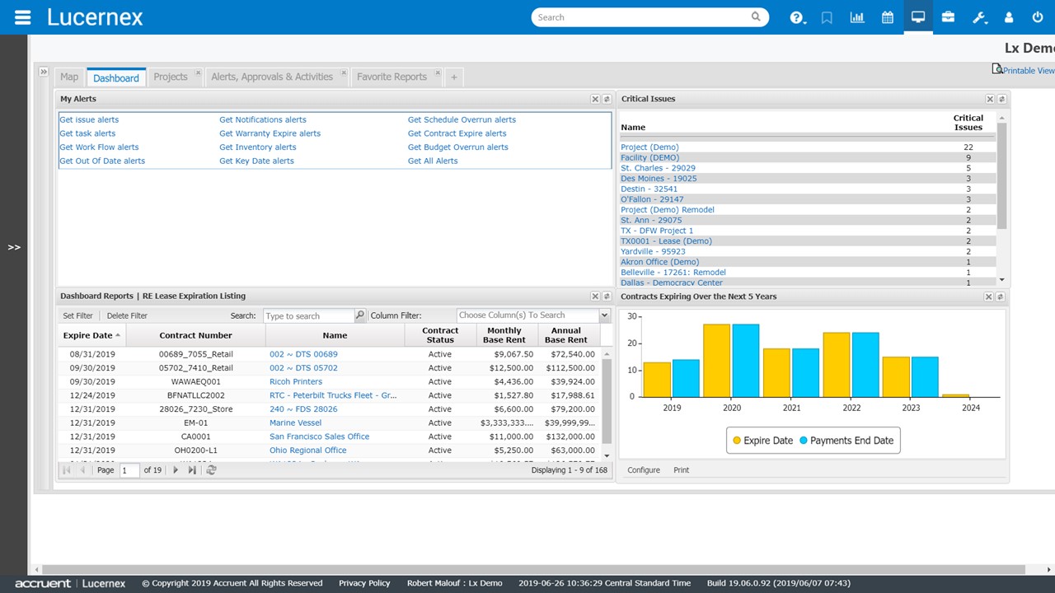Click the Delete Filter button
1055x593 pixels.
tap(127, 315)
